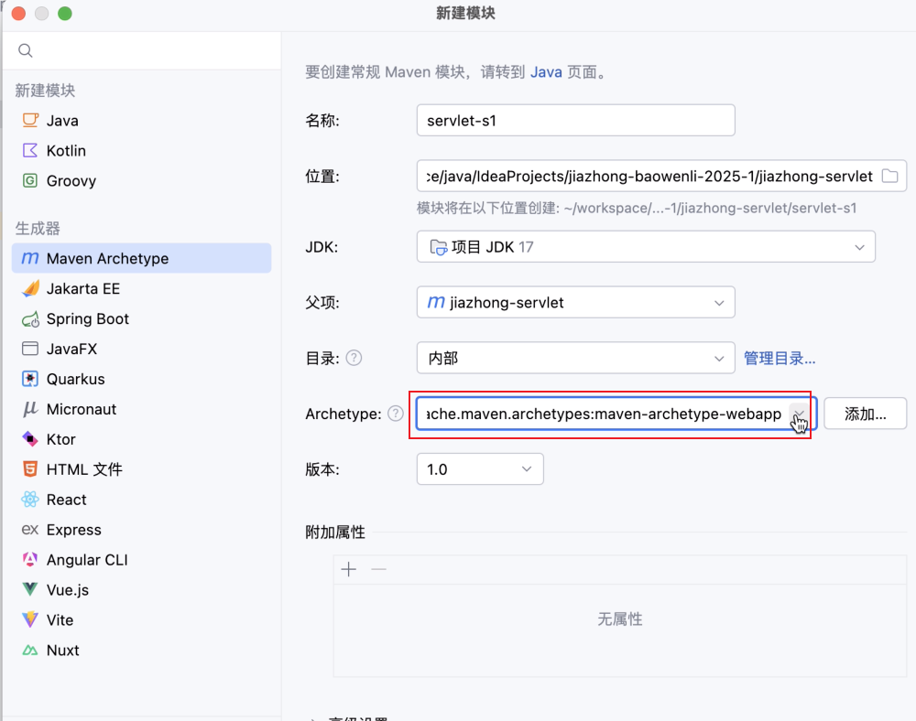Image resolution: width=916 pixels, height=721 pixels.
Task: Open the 目录 内部 dropdown
Action: 575,358
